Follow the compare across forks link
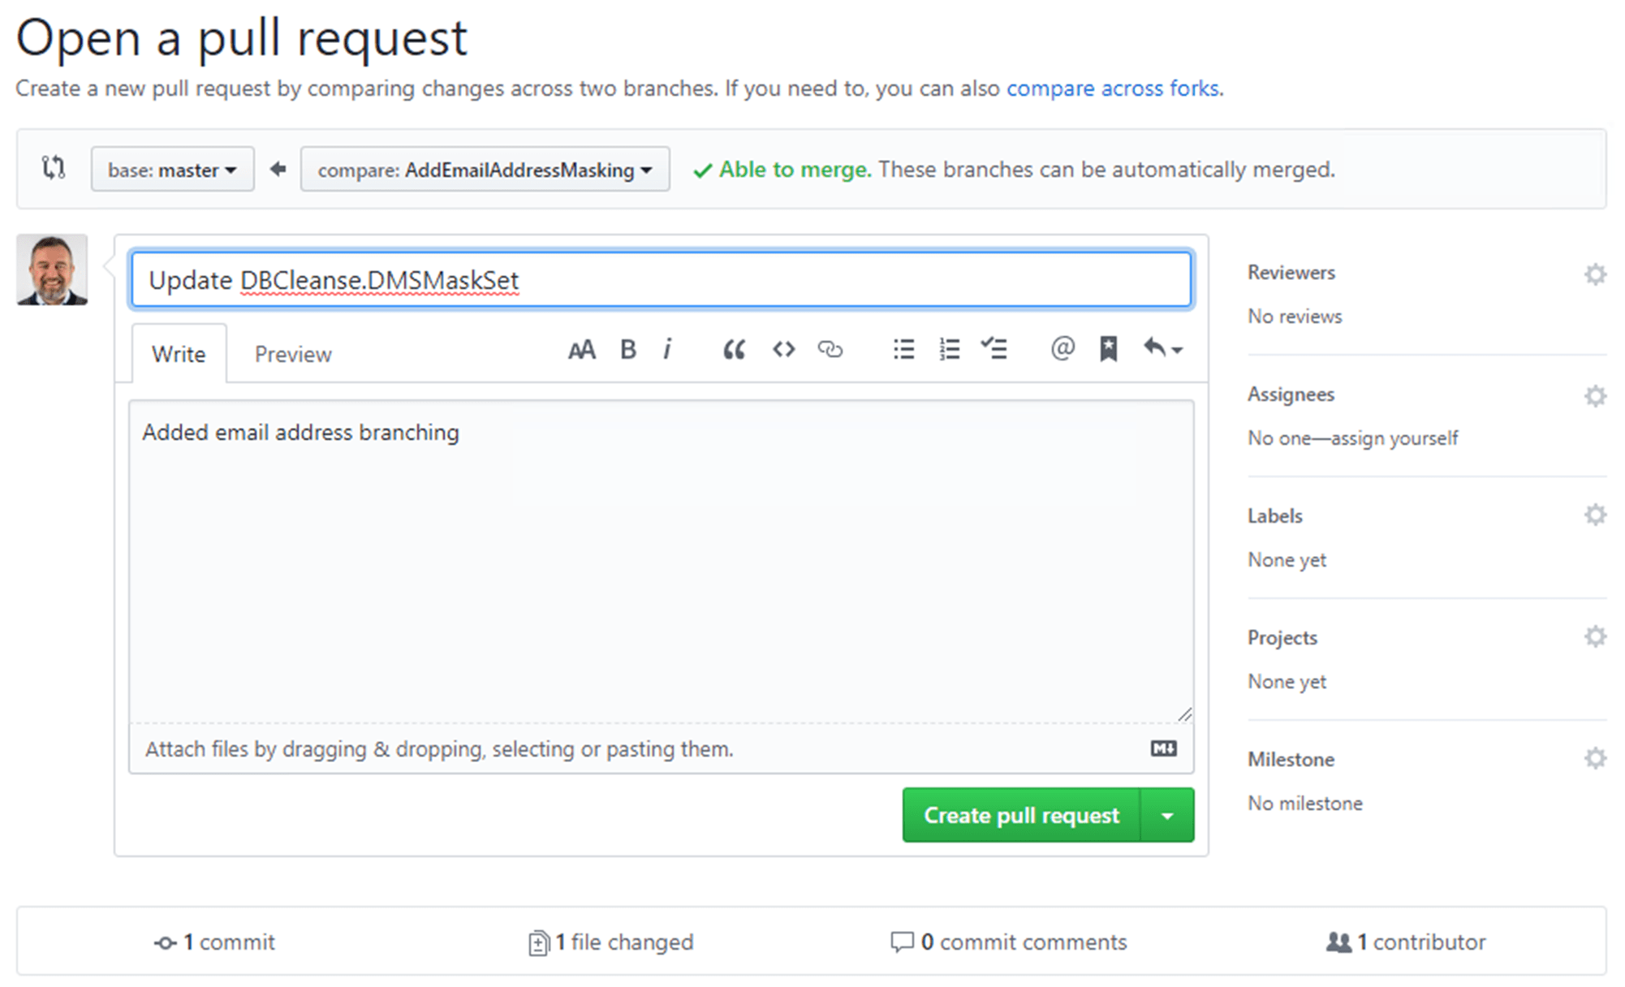Image resolution: width=1625 pixels, height=987 pixels. coord(1113,88)
